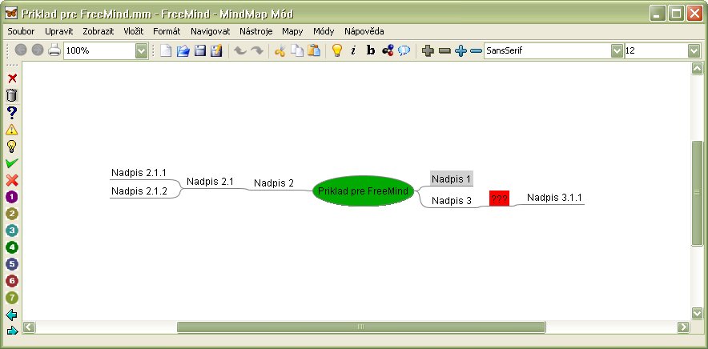Add priority 3 icon to node
This screenshot has width=708, height=349.
pos(12,231)
